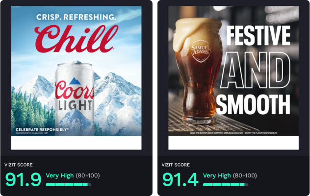Select the 91.4 Vizit score value

pyautogui.click(x=181, y=179)
